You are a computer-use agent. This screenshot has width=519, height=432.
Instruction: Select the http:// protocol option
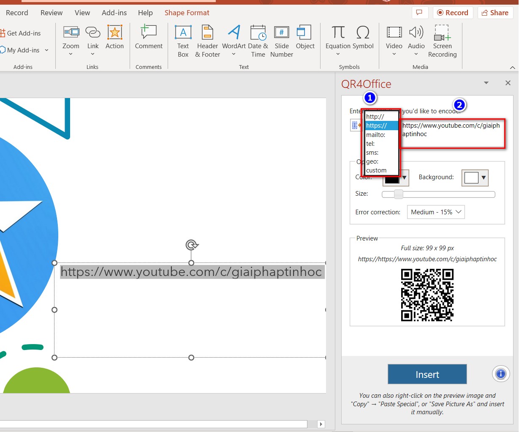[382, 117]
